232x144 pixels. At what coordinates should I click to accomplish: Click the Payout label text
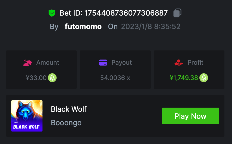click(x=121, y=63)
